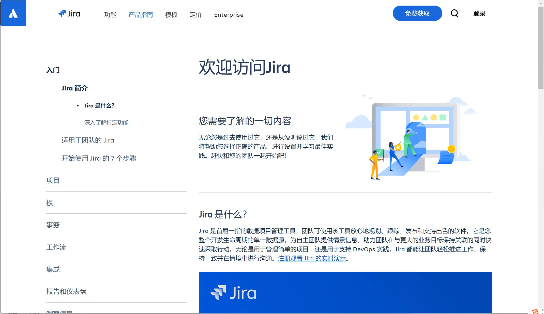Image resolution: width=544 pixels, height=314 pixels.
Task: Click the Atlassian logo icon
Action: coord(13,13)
